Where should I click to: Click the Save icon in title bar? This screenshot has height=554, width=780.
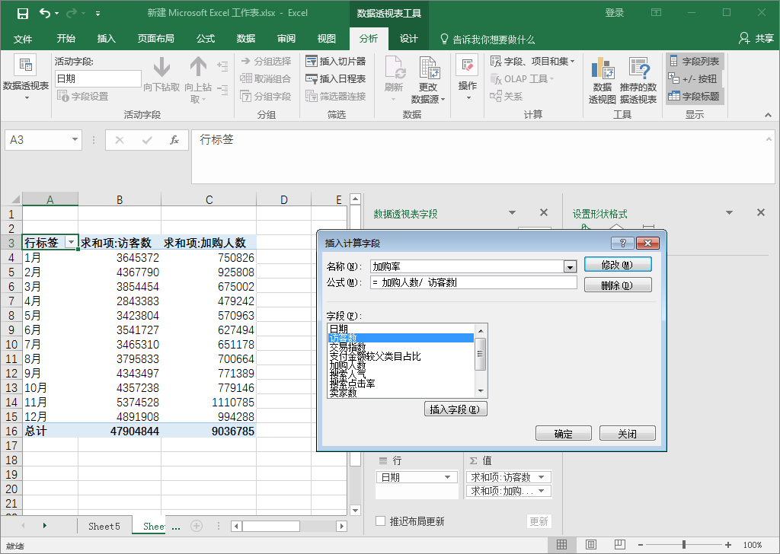coord(23,13)
